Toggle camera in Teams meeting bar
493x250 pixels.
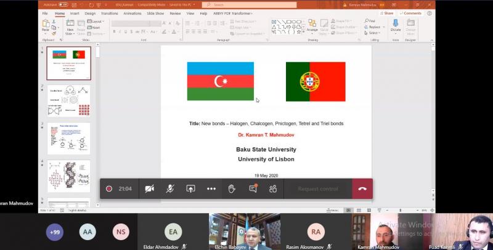pos(149,189)
